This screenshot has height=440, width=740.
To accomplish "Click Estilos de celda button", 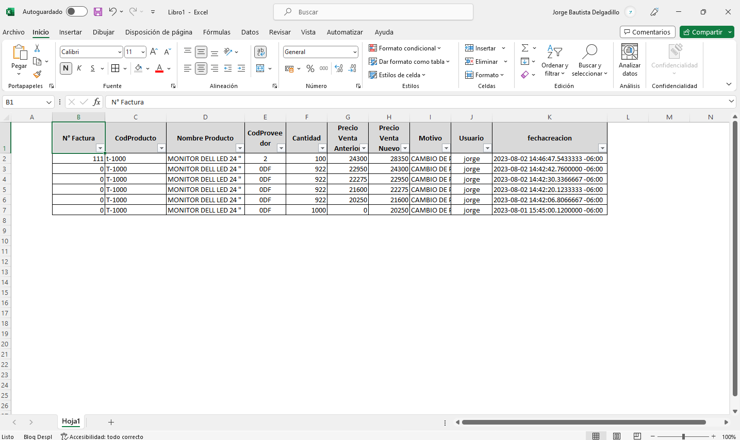I will (x=398, y=75).
